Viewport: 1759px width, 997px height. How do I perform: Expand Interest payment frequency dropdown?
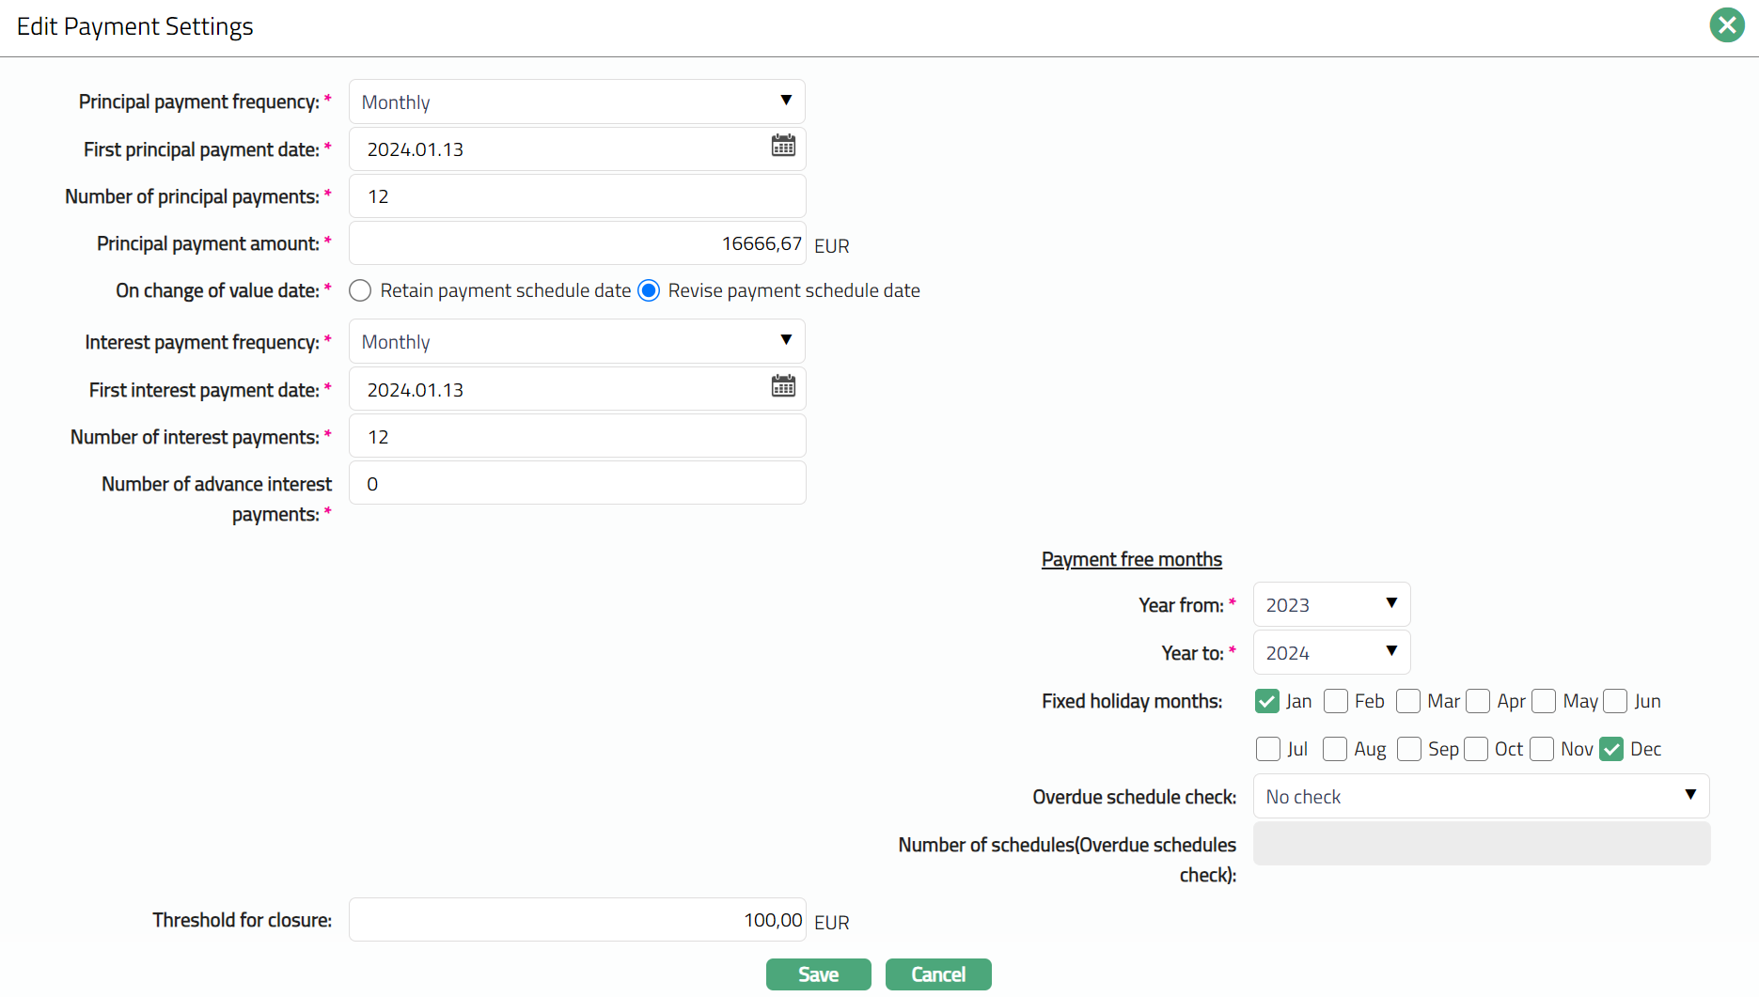click(x=576, y=342)
